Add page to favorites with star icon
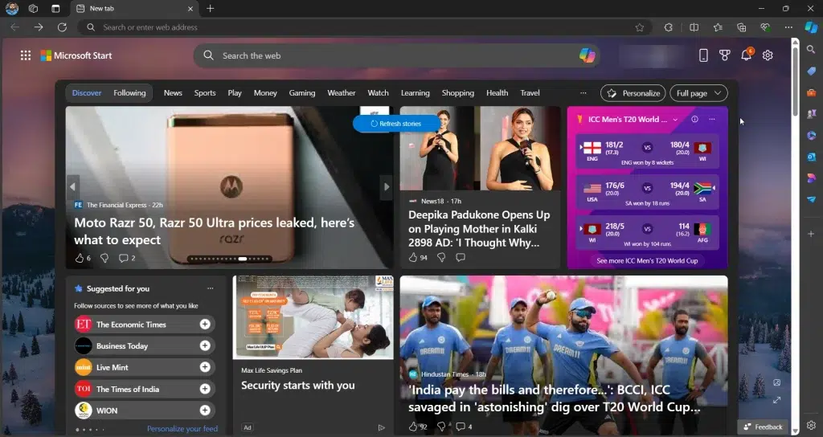The height and width of the screenshot is (437, 823). click(639, 28)
